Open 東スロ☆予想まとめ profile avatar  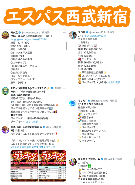pos(73,162)
